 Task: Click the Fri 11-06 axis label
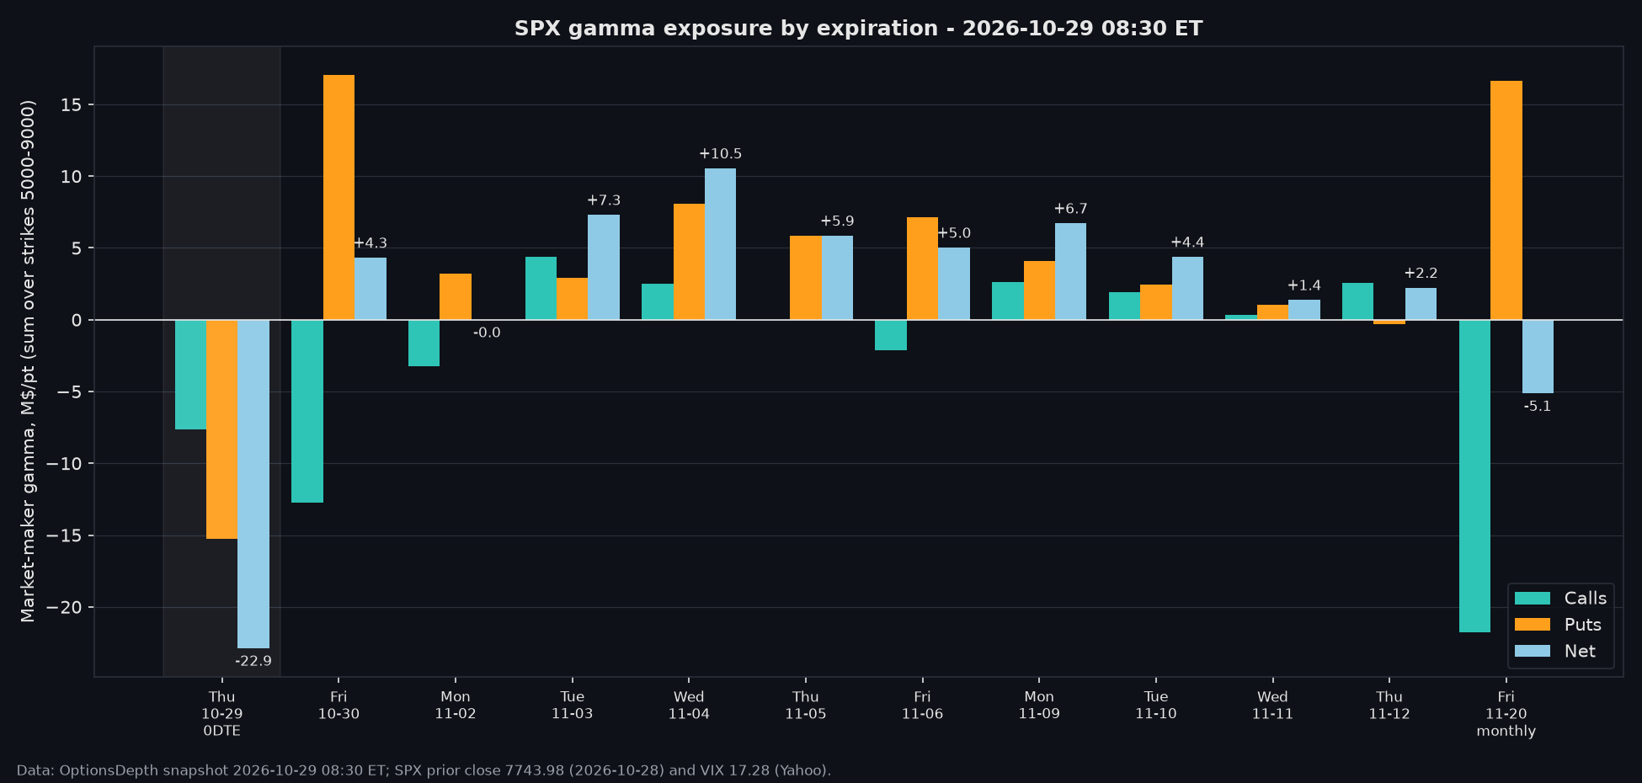coord(922,706)
